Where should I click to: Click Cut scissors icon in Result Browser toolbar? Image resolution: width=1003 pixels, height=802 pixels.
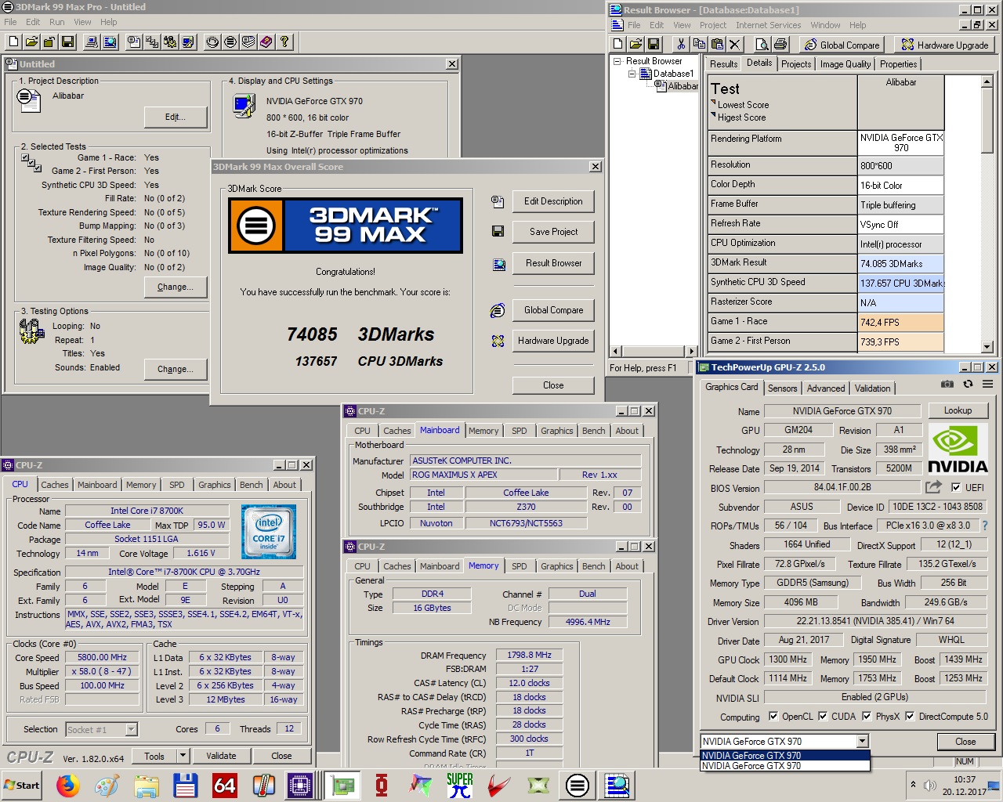pyautogui.click(x=681, y=45)
